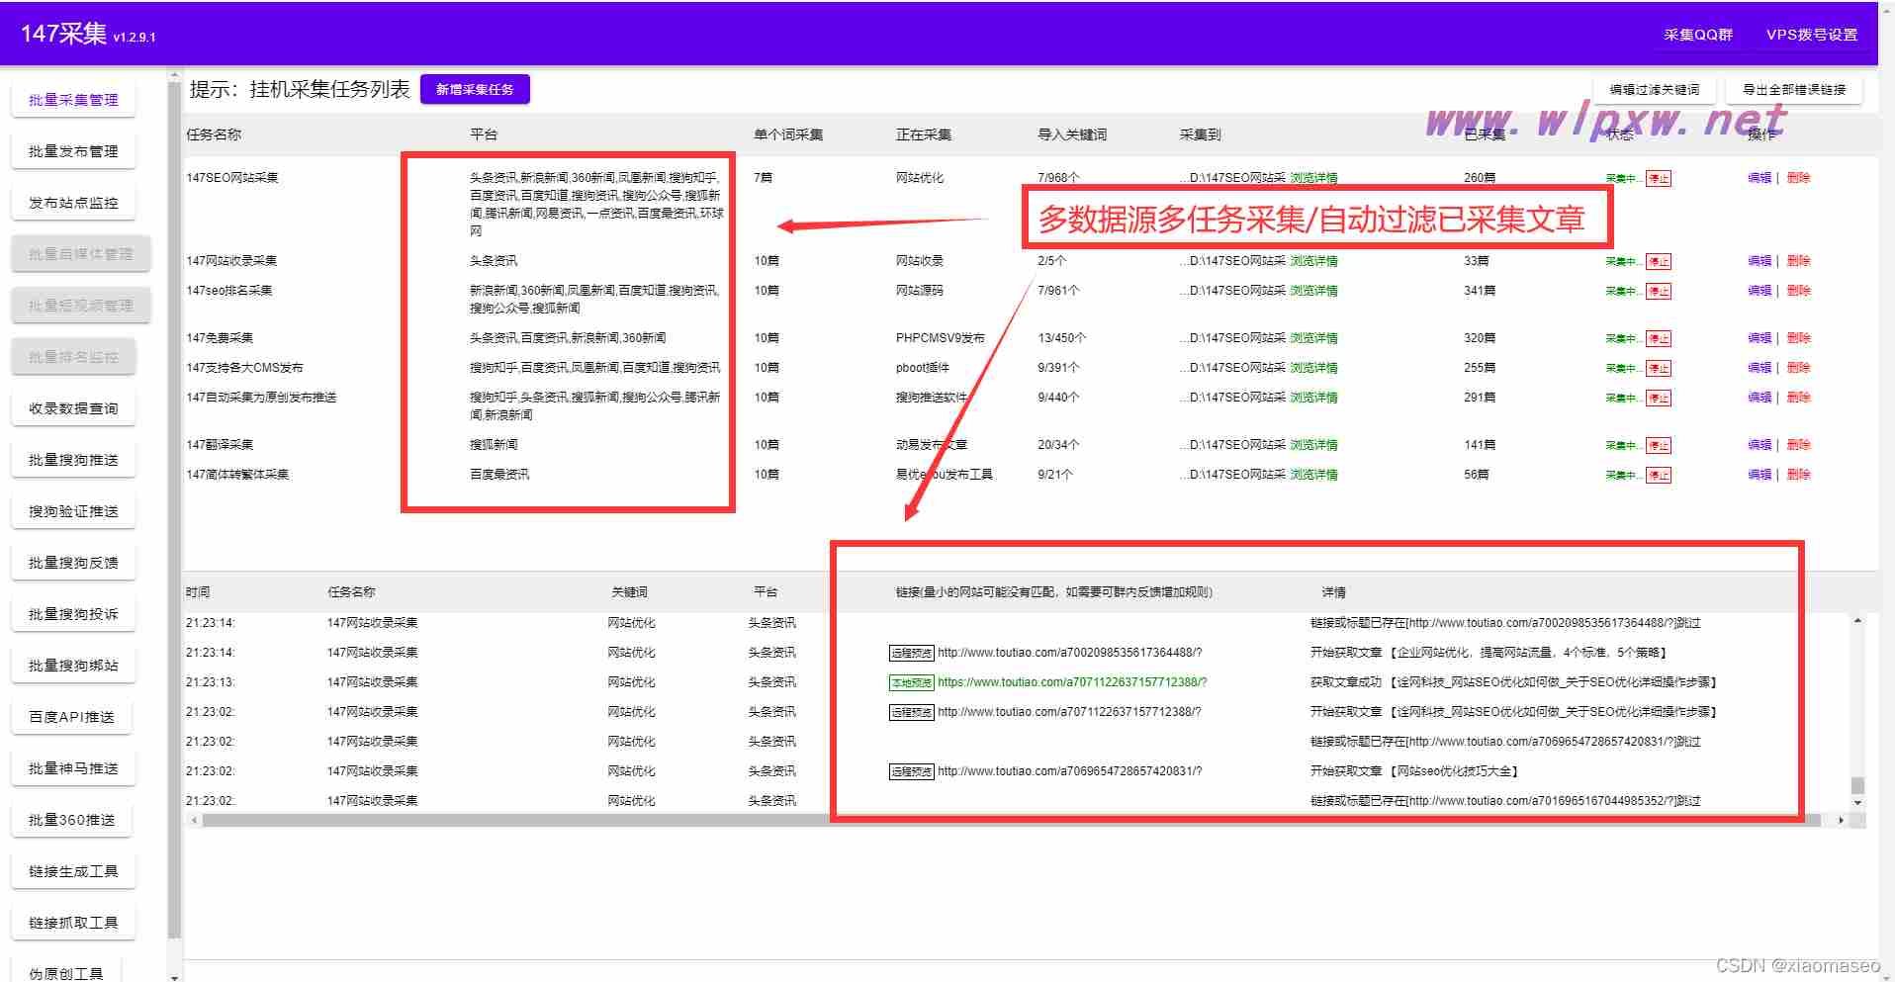Click the 正在采集 column header
Image resolution: width=1895 pixels, height=982 pixels.
[924, 134]
